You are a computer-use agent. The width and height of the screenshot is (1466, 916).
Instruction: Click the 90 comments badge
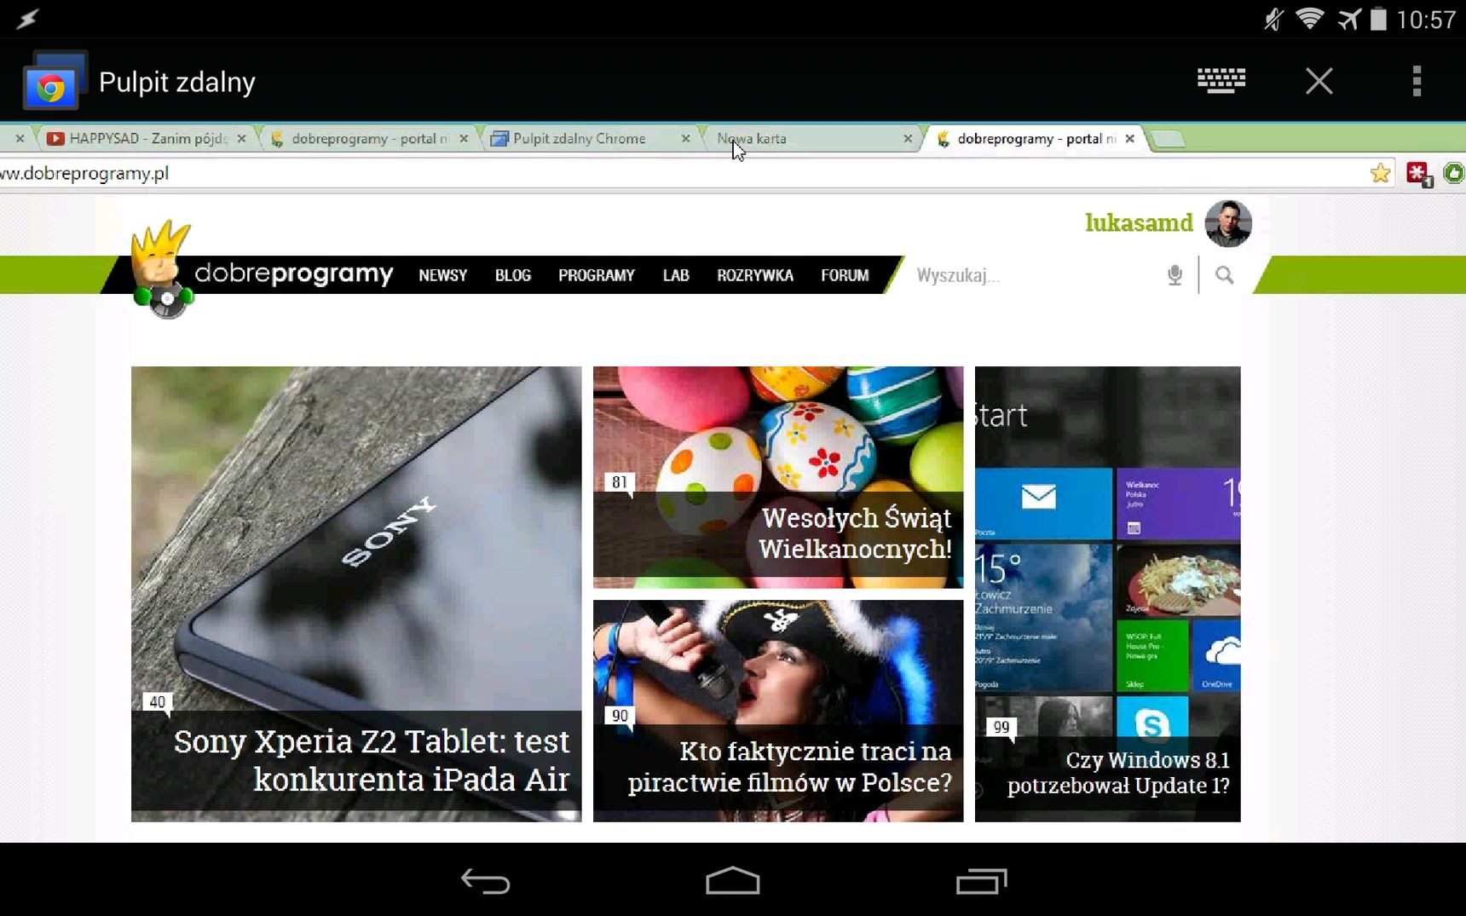[x=620, y=716]
